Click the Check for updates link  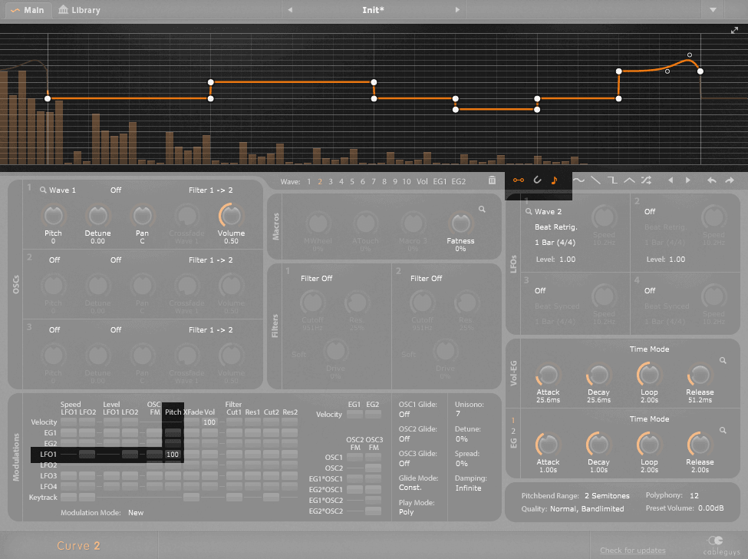[x=632, y=550]
